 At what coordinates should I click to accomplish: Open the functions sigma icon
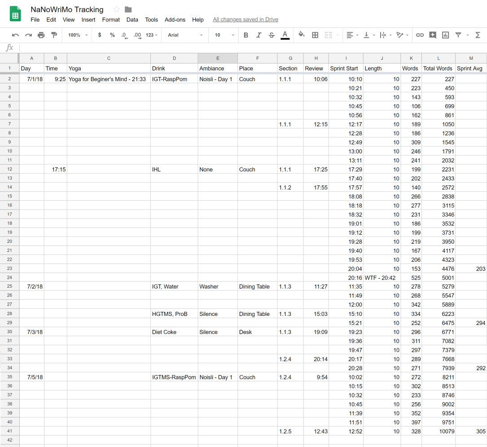pos(478,35)
